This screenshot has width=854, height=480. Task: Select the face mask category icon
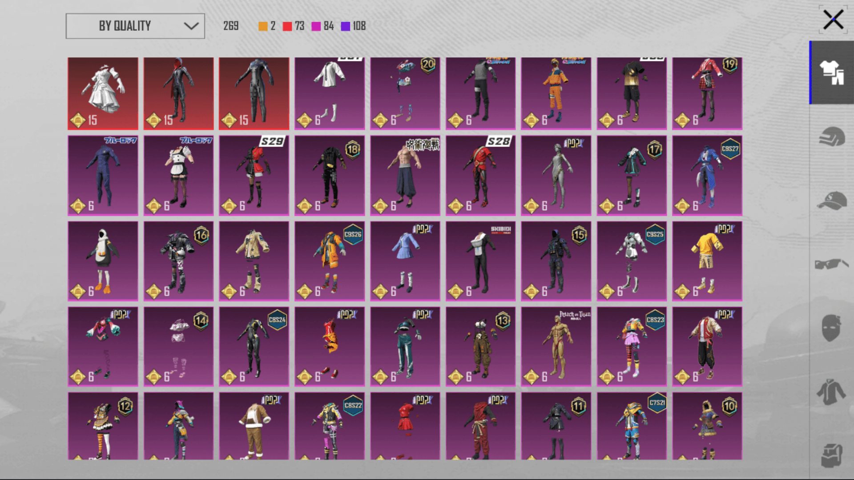click(x=831, y=328)
